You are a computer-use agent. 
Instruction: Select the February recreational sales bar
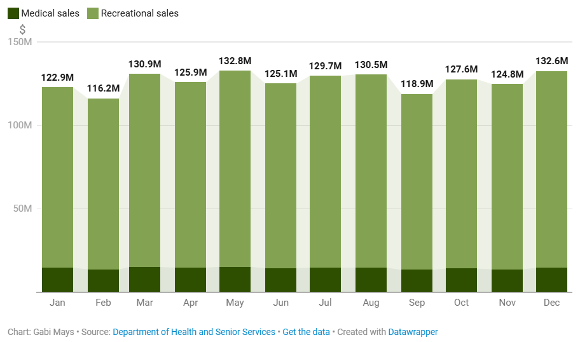103,184
